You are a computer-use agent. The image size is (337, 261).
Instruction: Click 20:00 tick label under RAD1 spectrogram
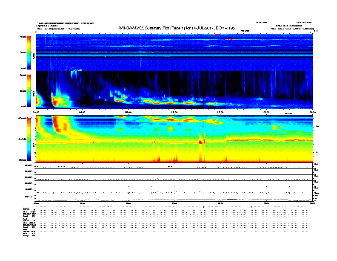pyautogui.click(x=266, y=112)
